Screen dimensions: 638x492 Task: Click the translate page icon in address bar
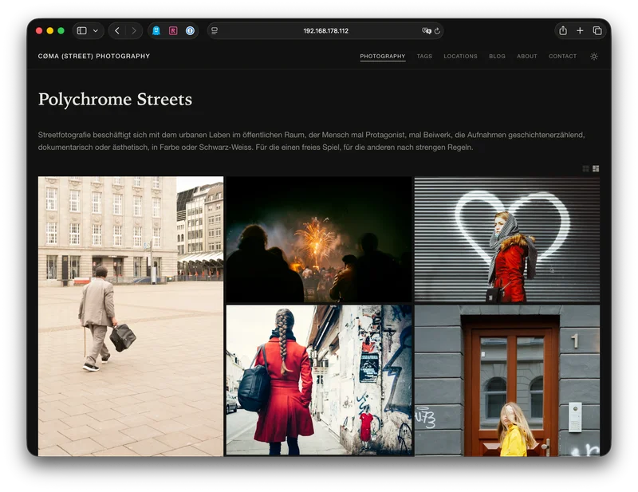[x=427, y=31]
